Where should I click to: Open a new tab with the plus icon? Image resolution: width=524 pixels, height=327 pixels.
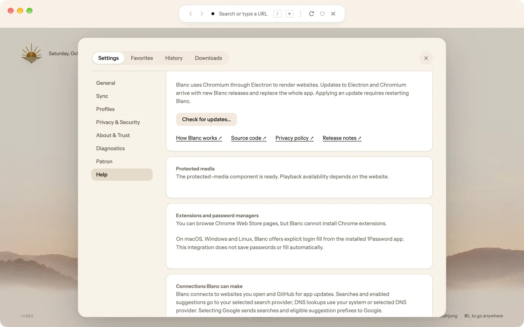[x=289, y=14]
